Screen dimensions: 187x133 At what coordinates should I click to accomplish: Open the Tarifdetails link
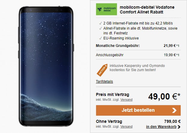coord(104,82)
